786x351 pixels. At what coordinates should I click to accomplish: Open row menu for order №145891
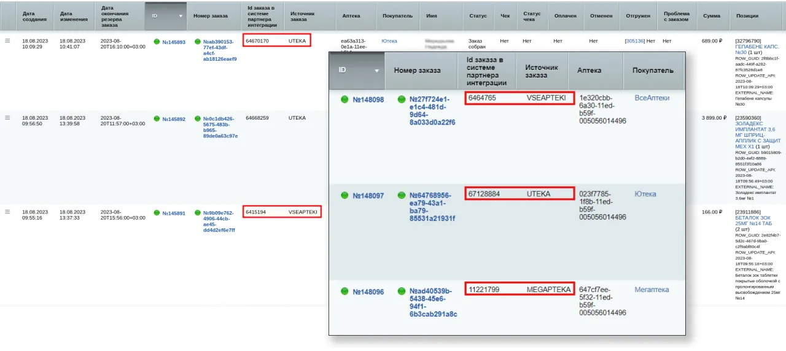click(7, 212)
